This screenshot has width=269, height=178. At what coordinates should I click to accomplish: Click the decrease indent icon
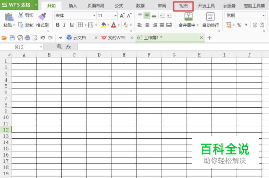pos(162,15)
